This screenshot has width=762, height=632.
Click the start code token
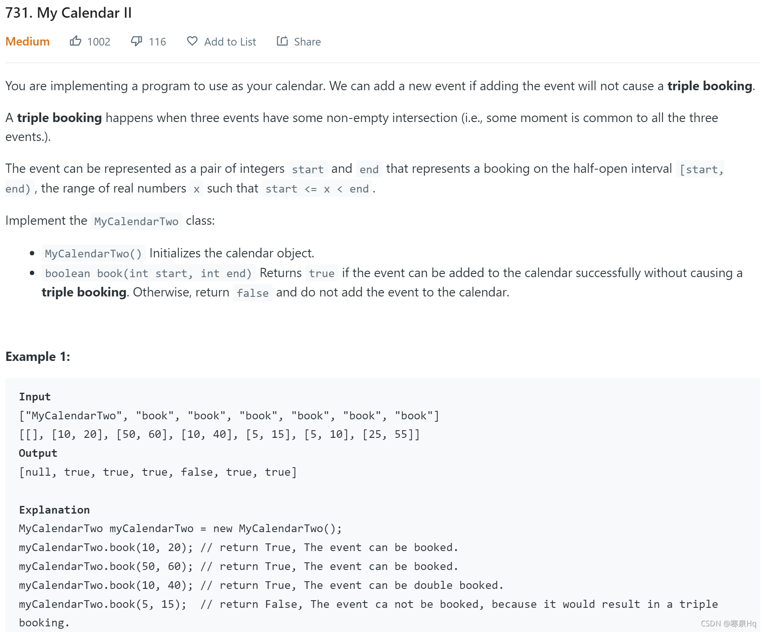click(308, 169)
